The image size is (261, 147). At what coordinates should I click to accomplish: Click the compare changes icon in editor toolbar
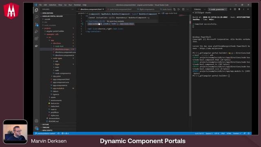pos(174,9)
